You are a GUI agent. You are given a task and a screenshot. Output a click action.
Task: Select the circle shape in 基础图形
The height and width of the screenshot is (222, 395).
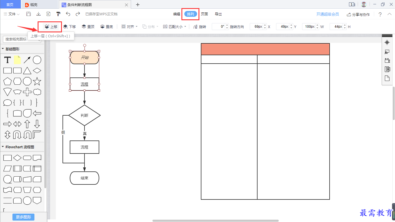click(x=37, y=60)
